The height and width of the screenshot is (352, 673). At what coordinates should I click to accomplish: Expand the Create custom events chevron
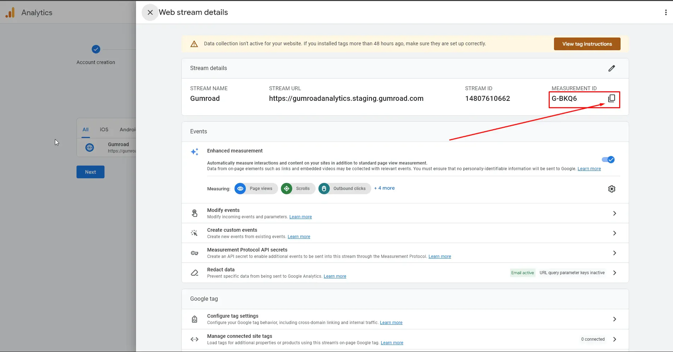coord(615,233)
